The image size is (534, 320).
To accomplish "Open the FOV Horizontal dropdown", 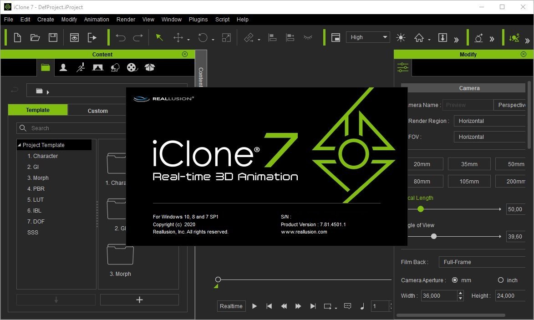I will coord(489,137).
